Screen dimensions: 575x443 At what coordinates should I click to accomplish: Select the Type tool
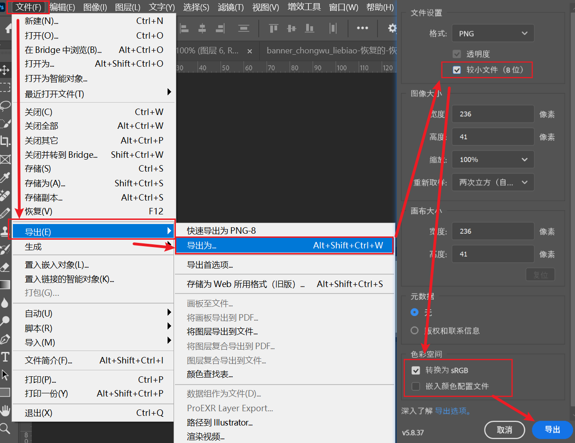5,357
